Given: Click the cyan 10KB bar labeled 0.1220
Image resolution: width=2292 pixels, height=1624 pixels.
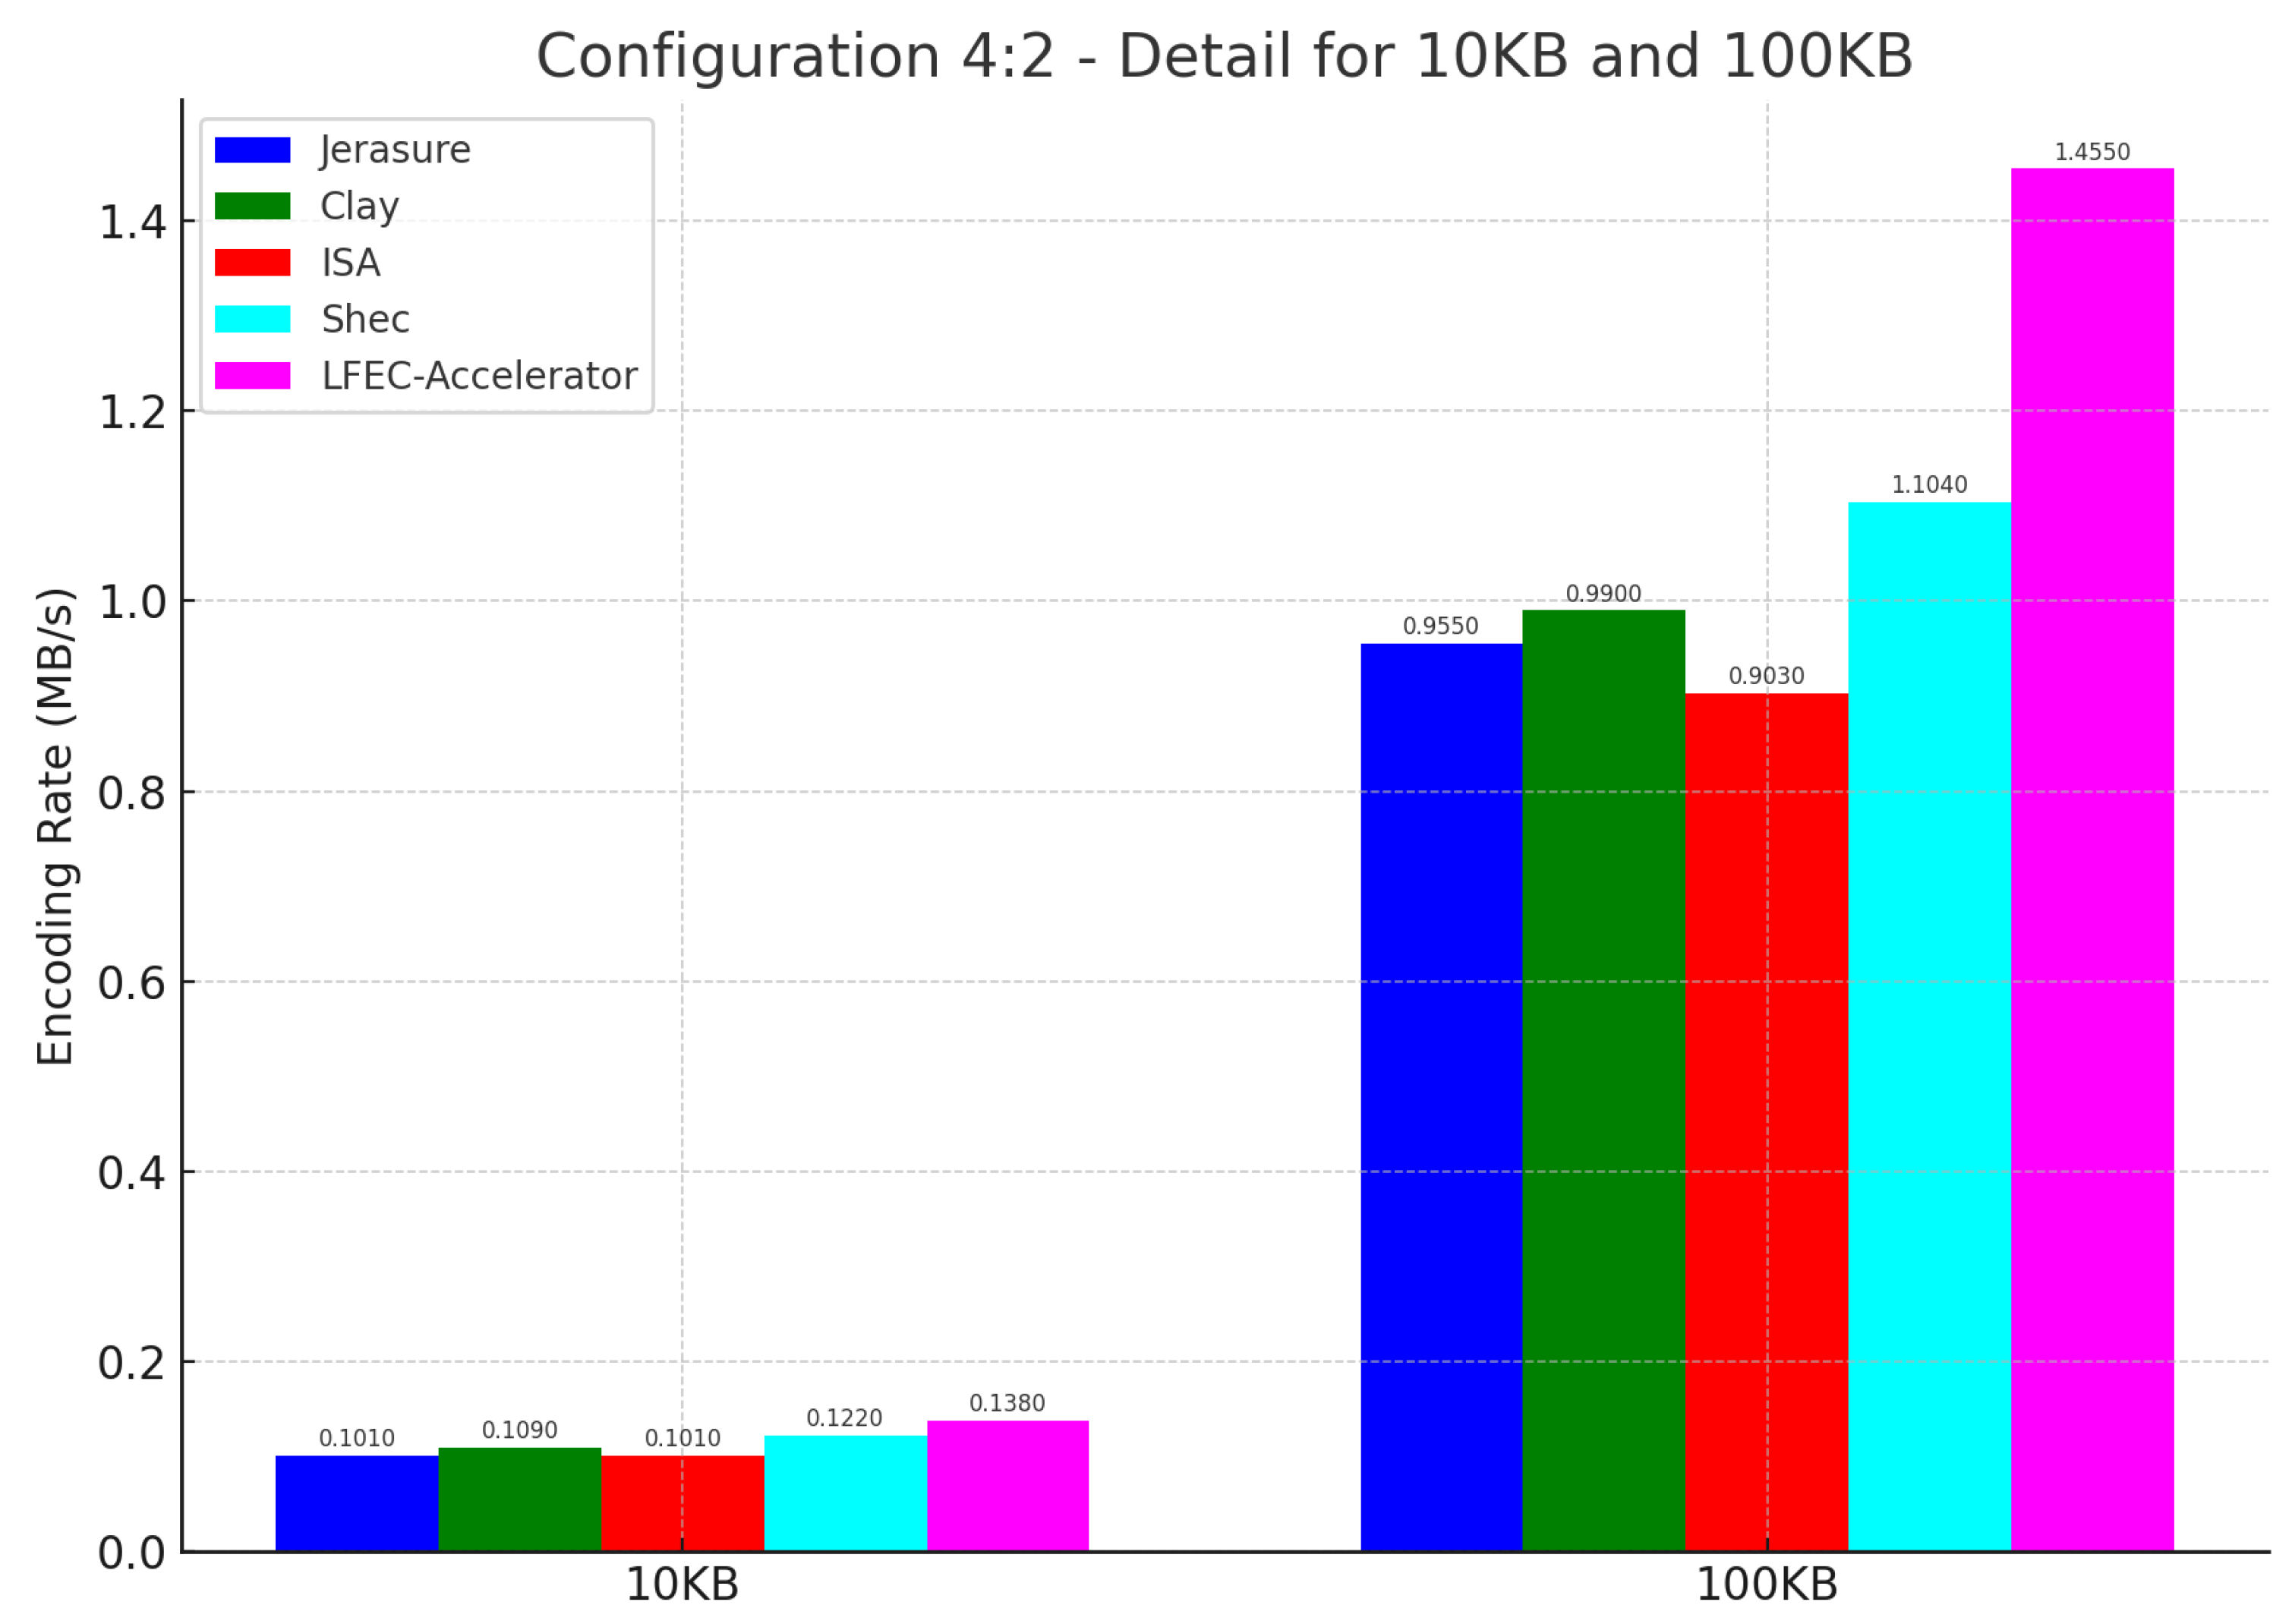Looking at the screenshot, I should (x=845, y=1493).
